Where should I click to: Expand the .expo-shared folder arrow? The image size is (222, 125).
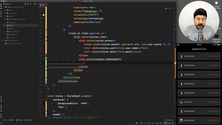tap(5, 13)
